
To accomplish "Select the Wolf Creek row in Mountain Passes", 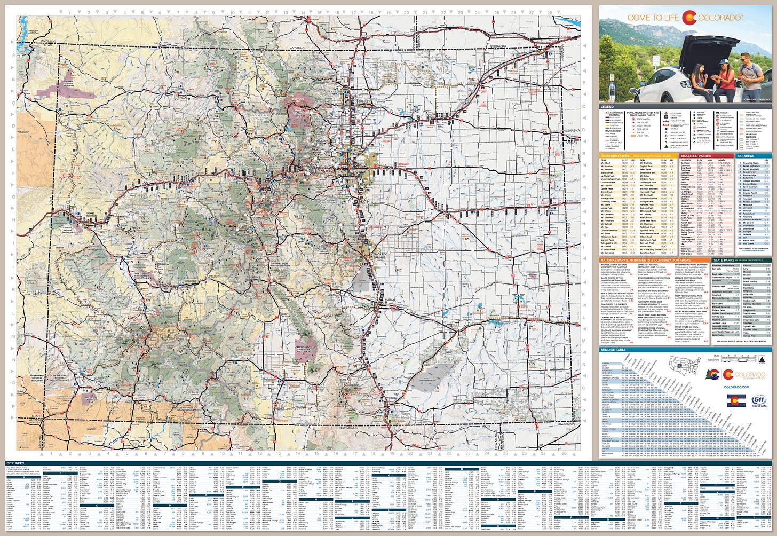I will [706, 254].
